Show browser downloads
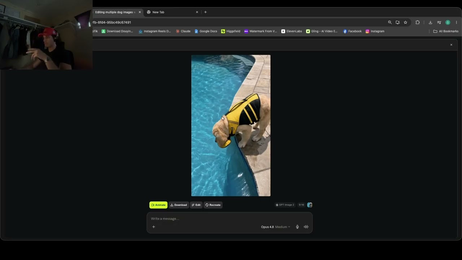Screen dimensions: 462x260 click(430, 22)
